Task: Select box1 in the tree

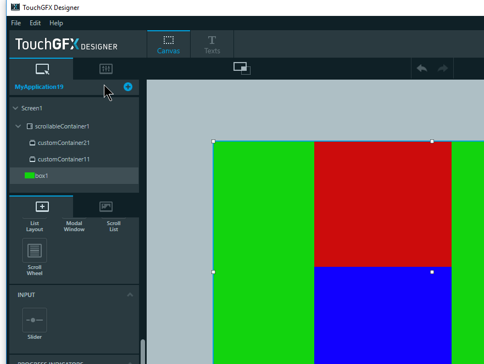Action: pos(74,176)
